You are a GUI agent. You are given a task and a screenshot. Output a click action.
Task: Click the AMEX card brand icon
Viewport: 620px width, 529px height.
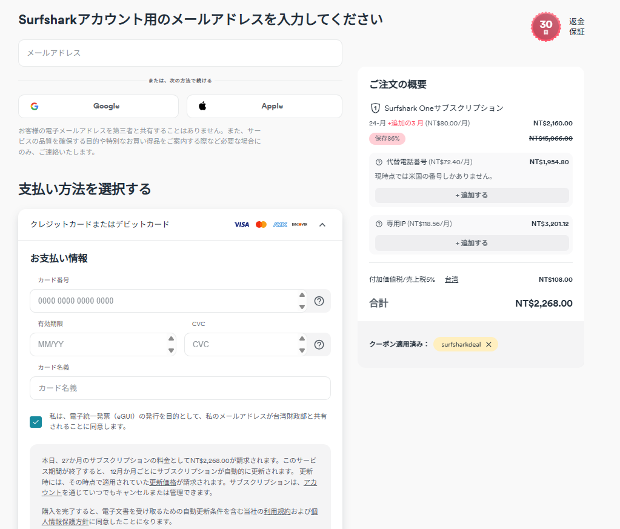pyautogui.click(x=279, y=224)
